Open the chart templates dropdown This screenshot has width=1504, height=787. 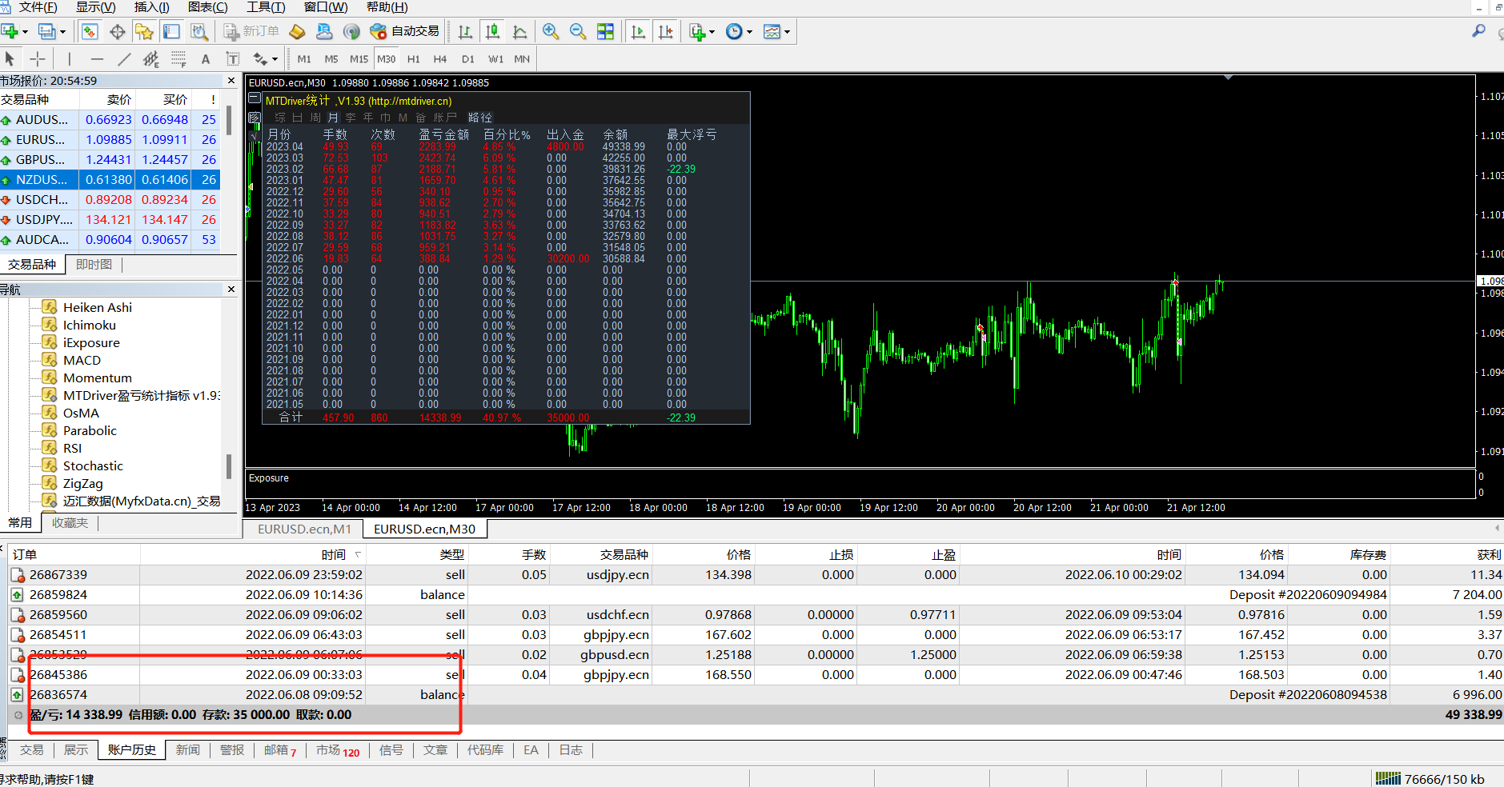tap(776, 32)
